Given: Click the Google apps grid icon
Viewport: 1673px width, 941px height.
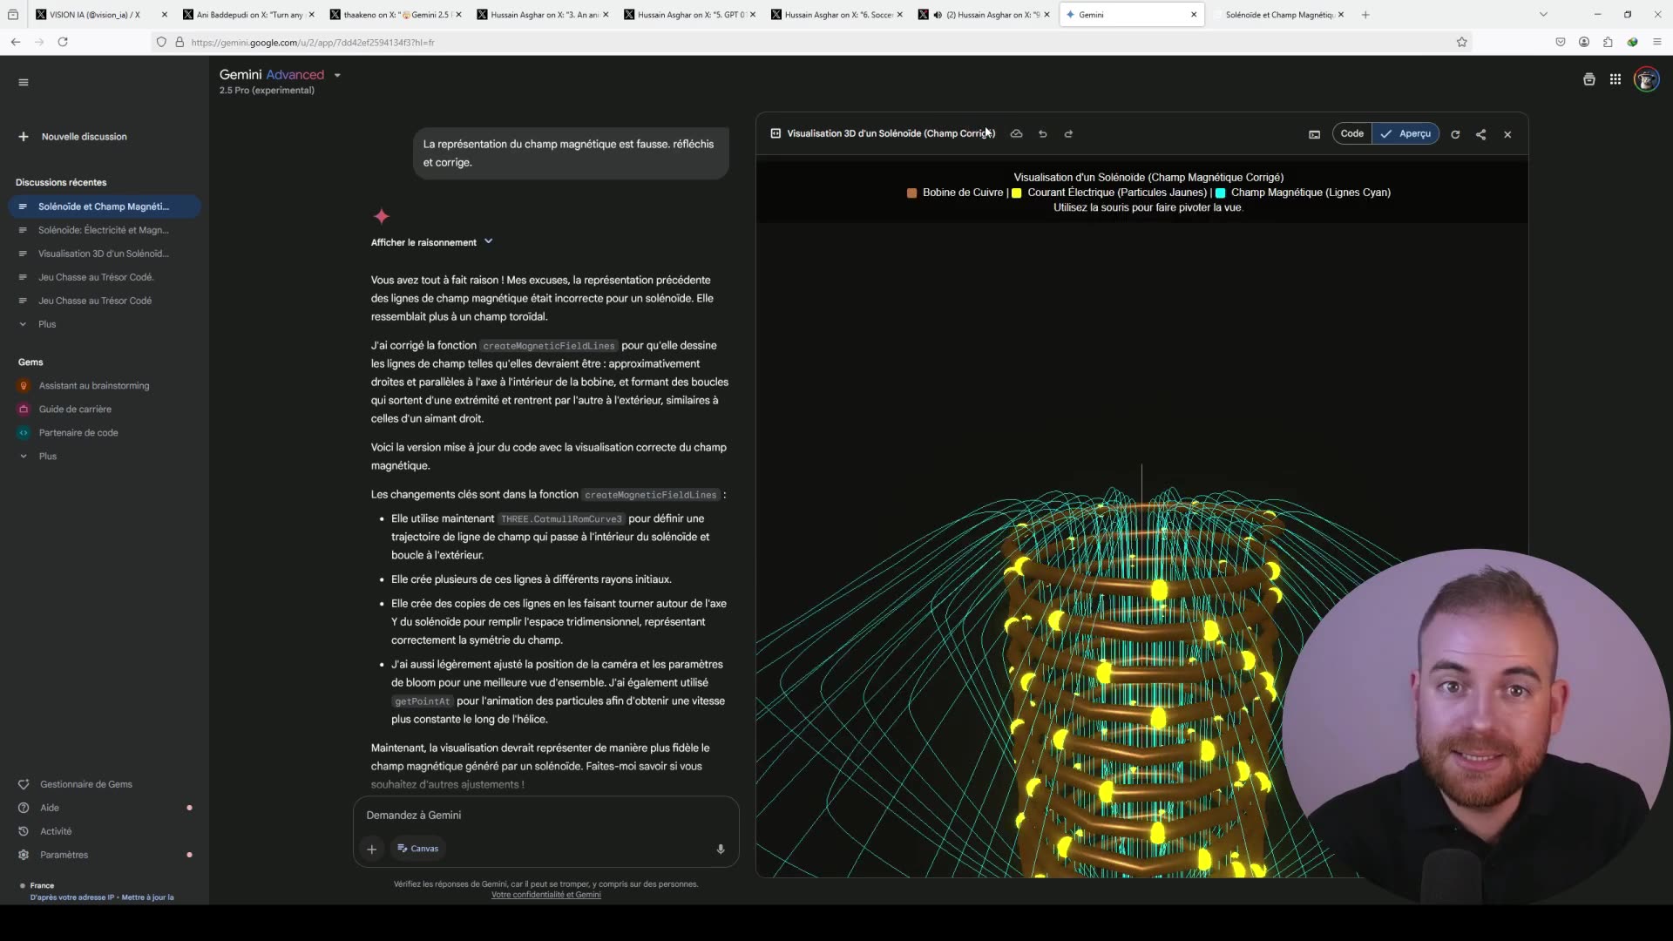Looking at the screenshot, I should (x=1615, y=78).
